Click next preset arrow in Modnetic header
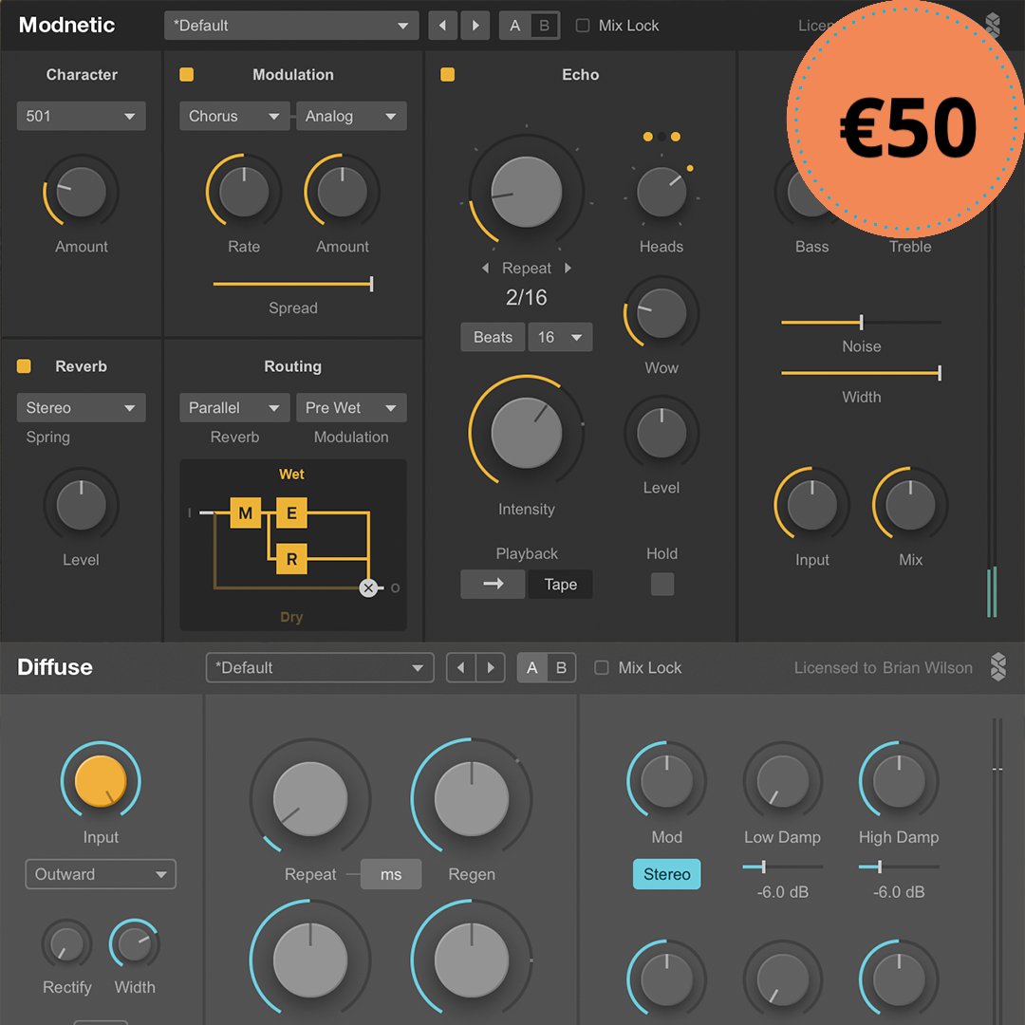The width and height of the screenshot is (1025, 1025). (x=475, y=26)
